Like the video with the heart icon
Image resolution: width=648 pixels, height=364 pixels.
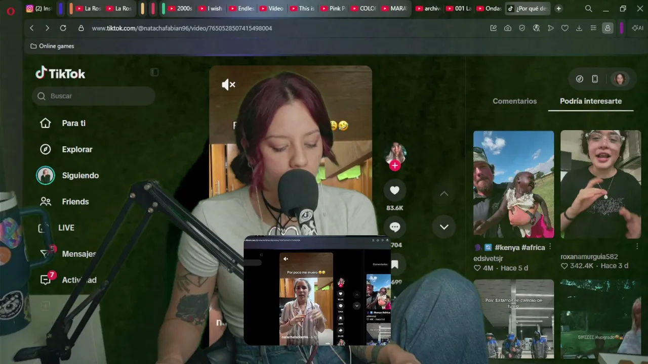pyautogui.click(x=395, y=190)
